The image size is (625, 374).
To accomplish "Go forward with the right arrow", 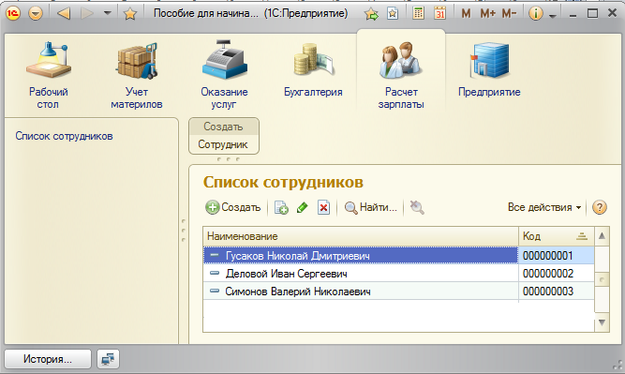I will click(87, 13).
